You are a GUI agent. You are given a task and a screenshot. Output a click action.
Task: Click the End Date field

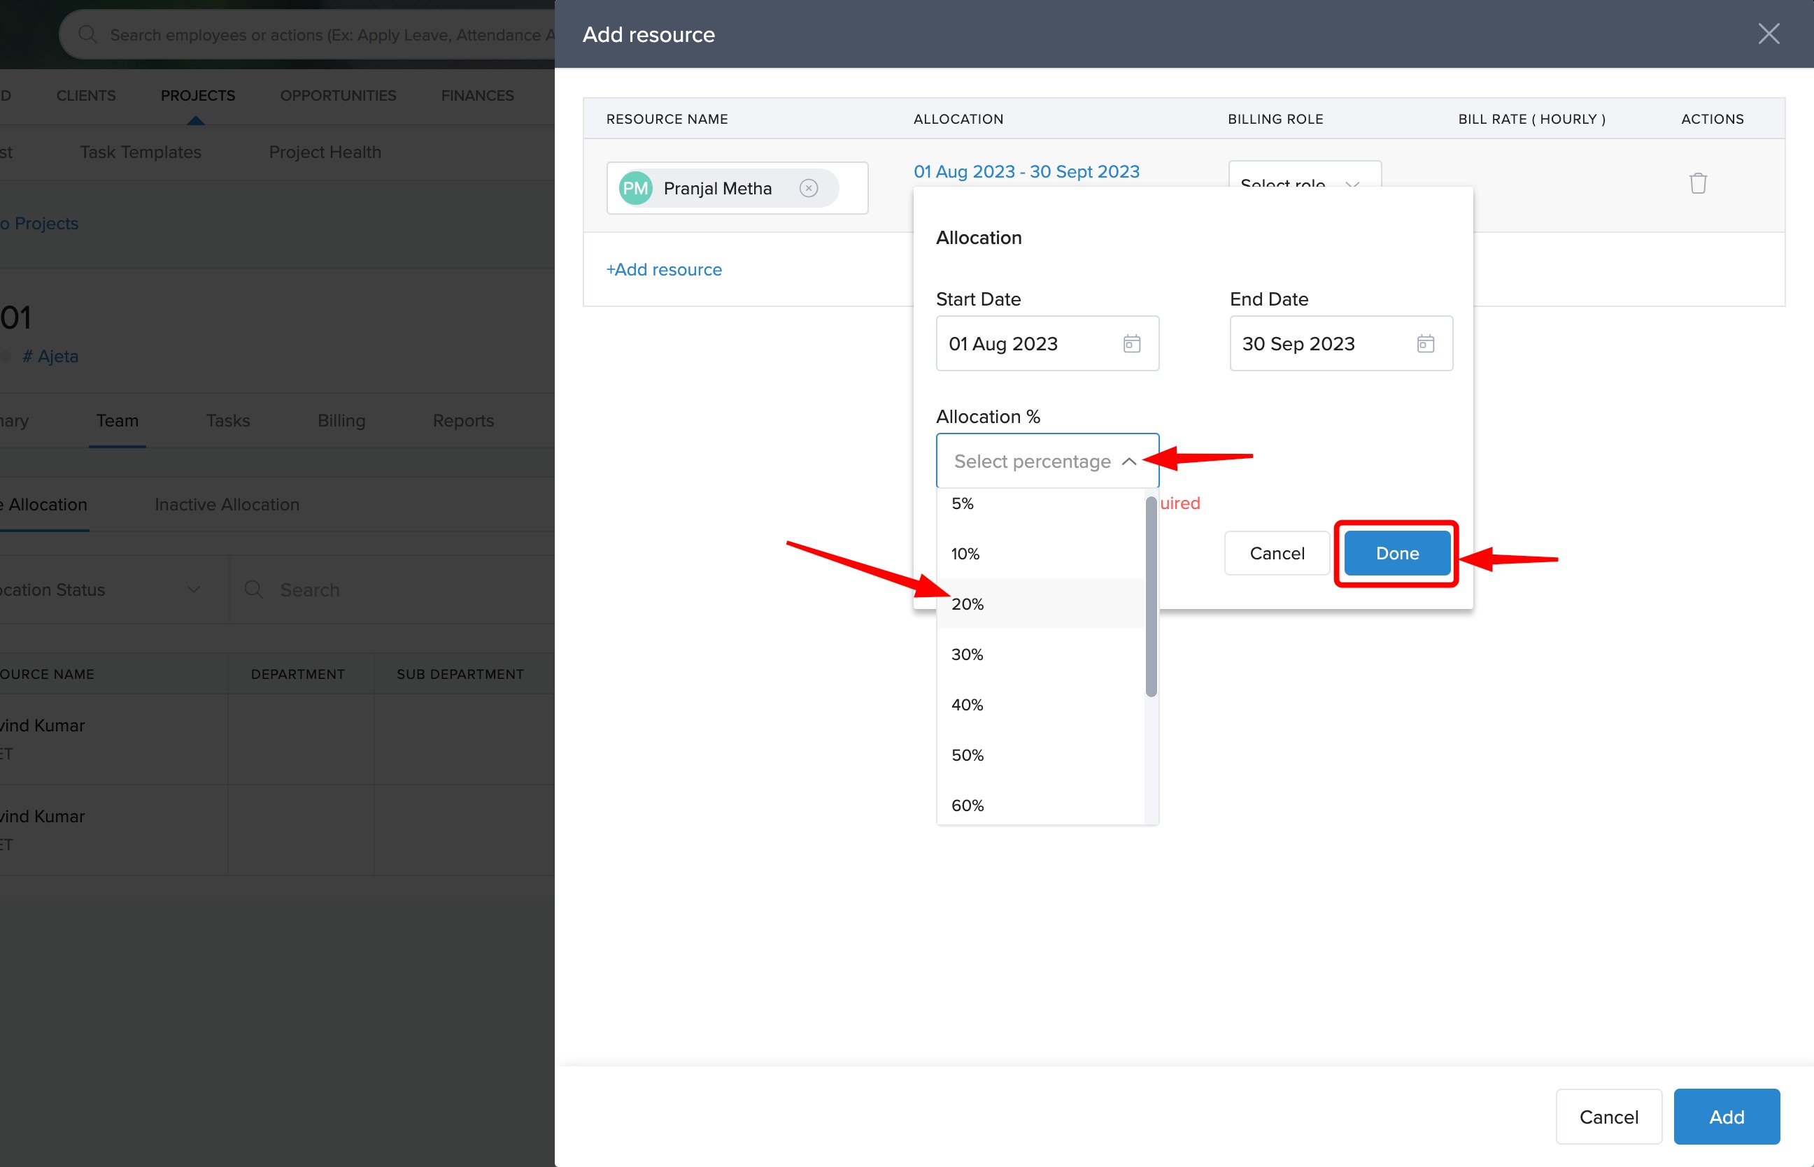click(1341, 343)
